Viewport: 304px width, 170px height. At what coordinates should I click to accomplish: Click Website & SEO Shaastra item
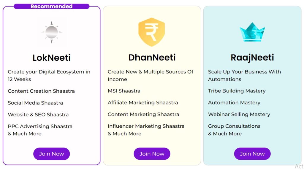38,115
